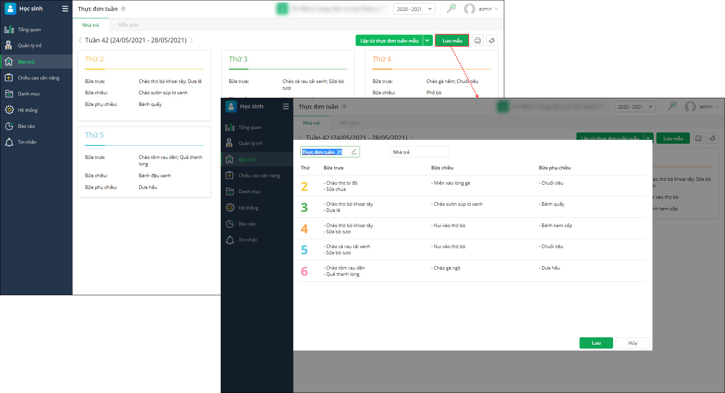Open Tổng quan from the sidebar
The width and height of the screenshot is (725, 393).
pyautogui.click(x=29, y=30)
